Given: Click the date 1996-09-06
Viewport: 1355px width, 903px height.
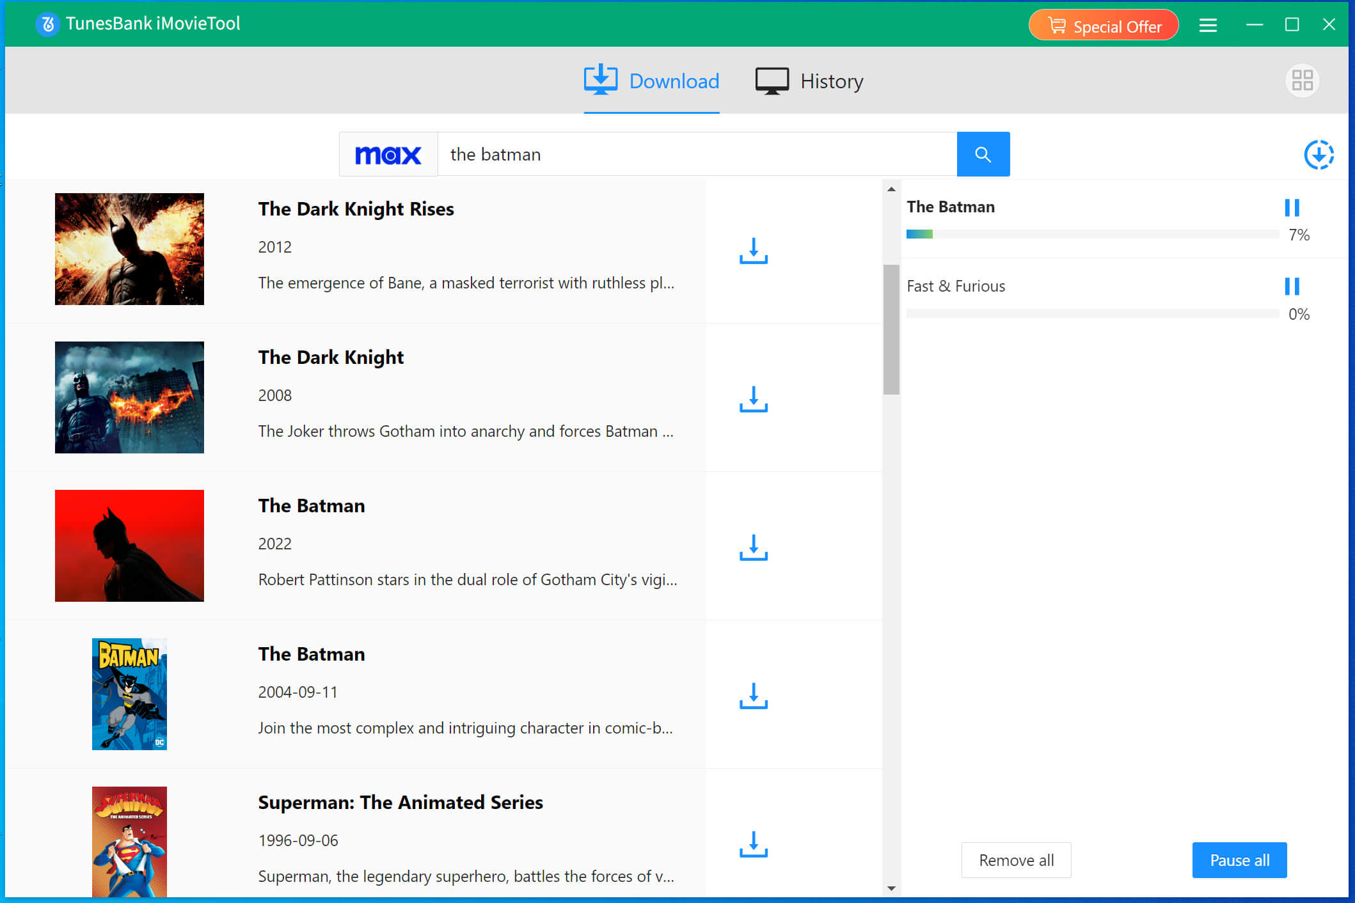Looking at the screenshot, I should coord(297,840).
